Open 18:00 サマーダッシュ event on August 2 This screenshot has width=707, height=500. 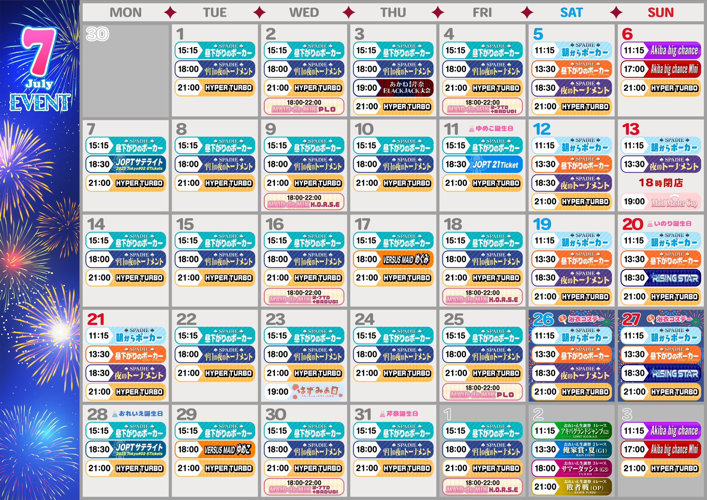click(x=571, y=468)
